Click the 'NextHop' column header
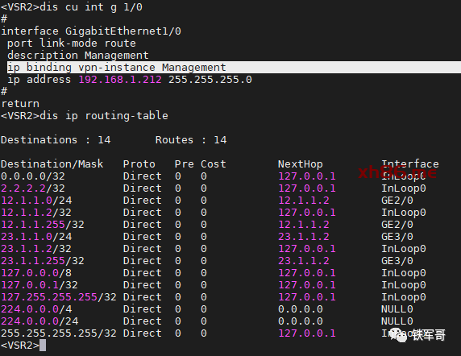The image size is (461, 356). coord(300,164)
